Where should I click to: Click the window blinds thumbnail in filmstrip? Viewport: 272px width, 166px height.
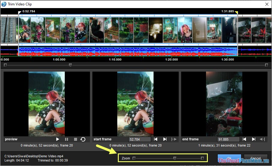click(x=200, y=30)
